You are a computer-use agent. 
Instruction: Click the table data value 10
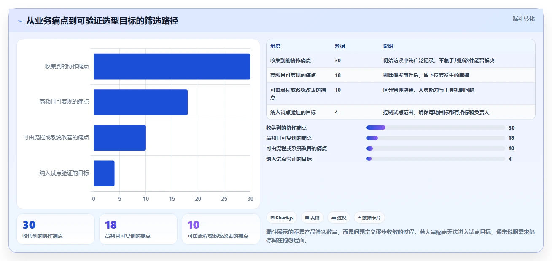338,90
